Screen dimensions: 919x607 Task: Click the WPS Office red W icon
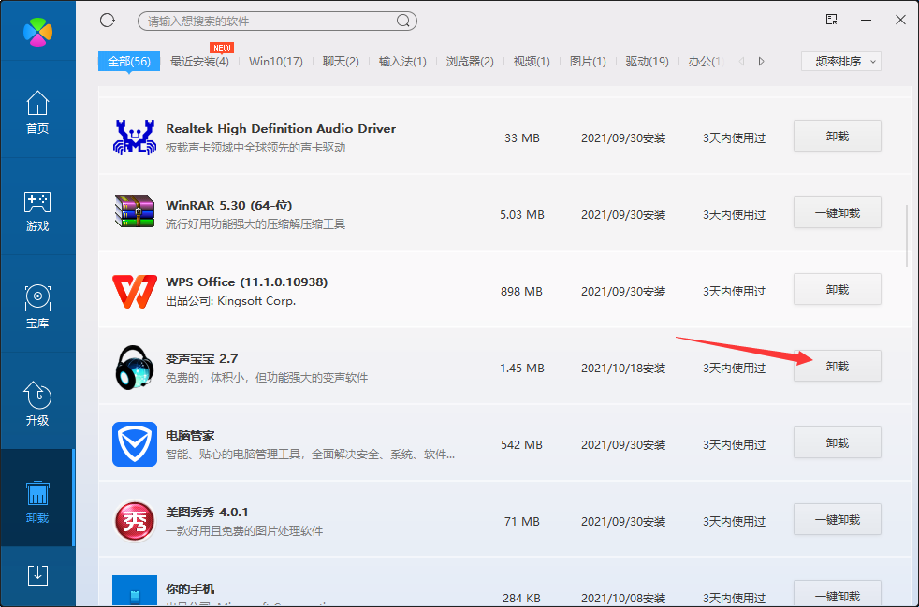point(135,291)
